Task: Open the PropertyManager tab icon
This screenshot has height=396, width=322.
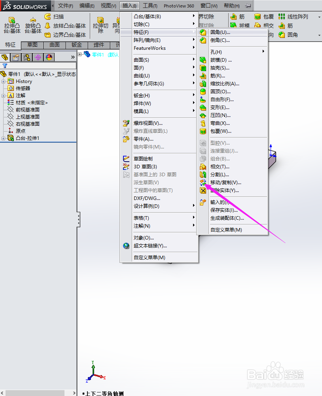Action: (16, 57)
